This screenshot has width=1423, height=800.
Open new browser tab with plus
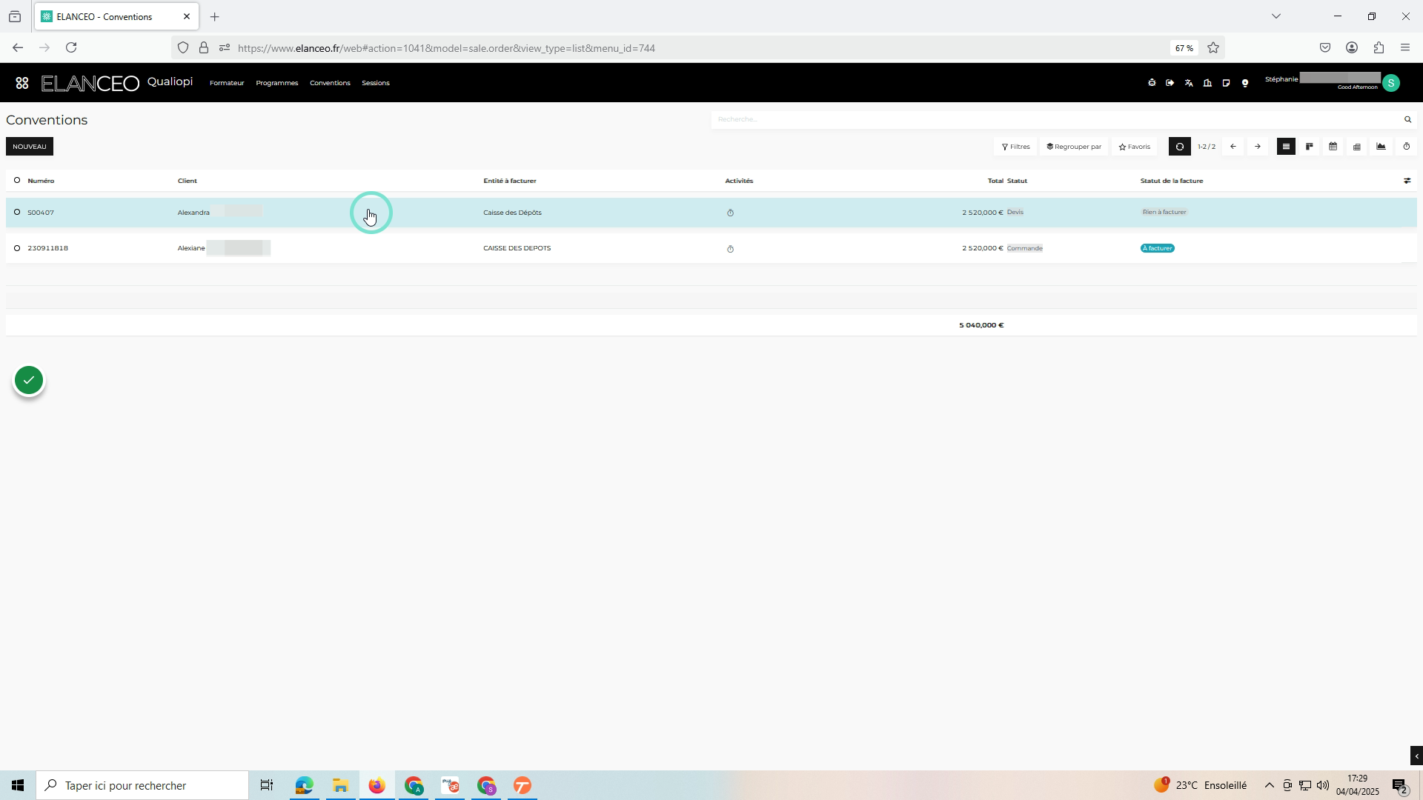tap(215, 16)
